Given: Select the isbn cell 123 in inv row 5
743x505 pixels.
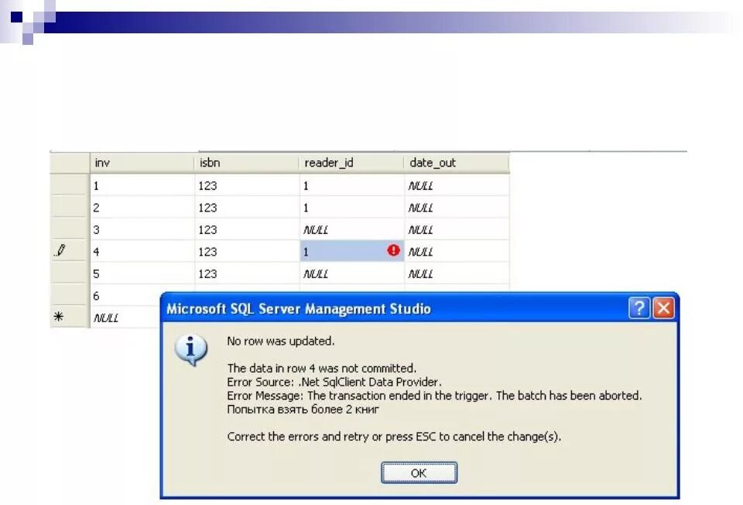Looking at the screenshot, I should [x=247, y=273].
